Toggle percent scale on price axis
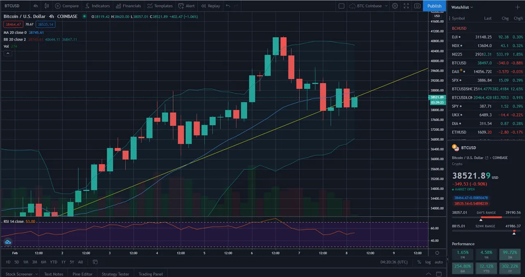The width and height of the screenshot is (525, 277). pyautogui.click(x=419, y=262)
